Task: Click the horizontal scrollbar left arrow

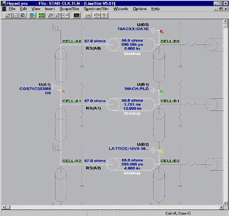Action: [3, 207]
